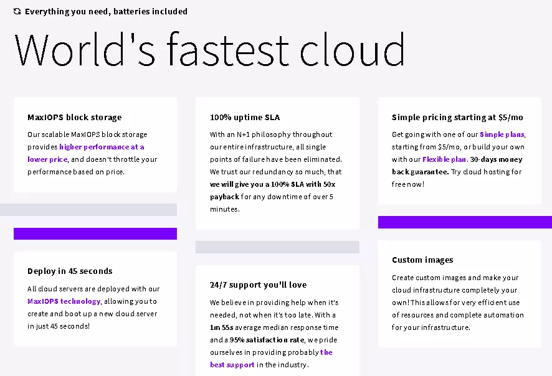Click the gray bar above the support card
This screenshot has height=376, width=552.
(x=277, y=247)
